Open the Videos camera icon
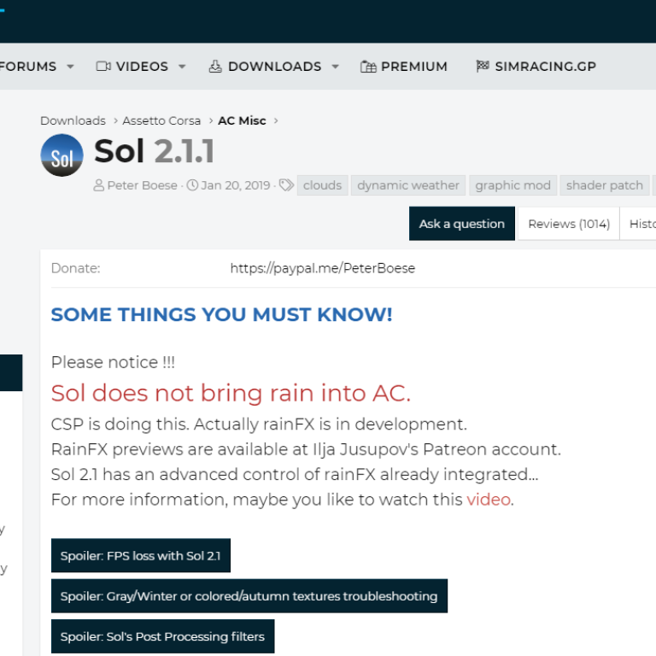The height and width of the screenshot is (656, 656). pyautogui.click(x=103, y=67)
